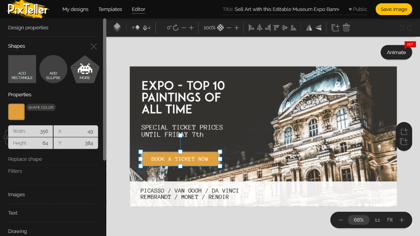Increase the rotation angle with plus
Image resolution: width=420 pixels, height=236 pixels.
point(191,28)
